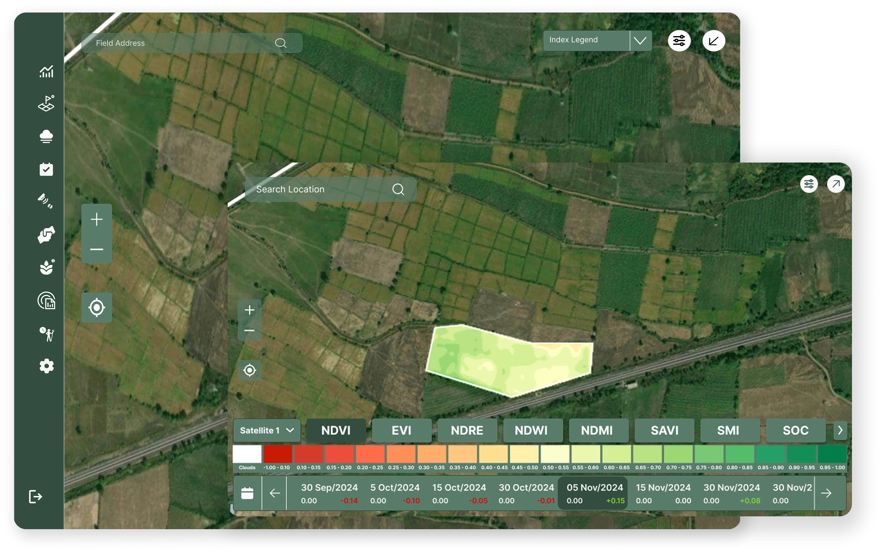Click the 0.50 - 0.55 pale yellow swatch
Viewport: 882px width, 552px height.
[555, 454]
